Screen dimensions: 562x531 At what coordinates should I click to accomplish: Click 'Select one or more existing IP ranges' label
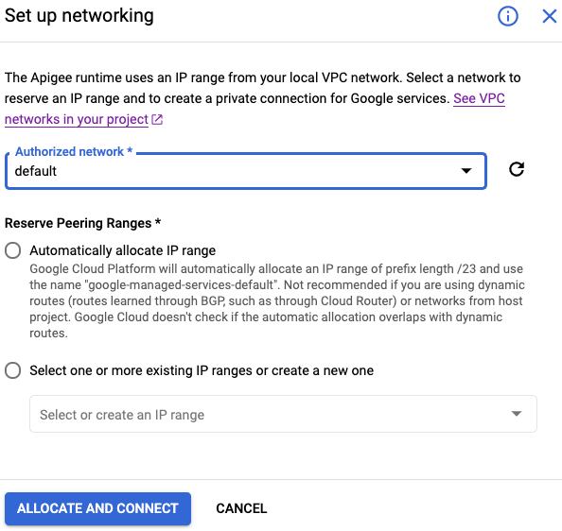202,370
